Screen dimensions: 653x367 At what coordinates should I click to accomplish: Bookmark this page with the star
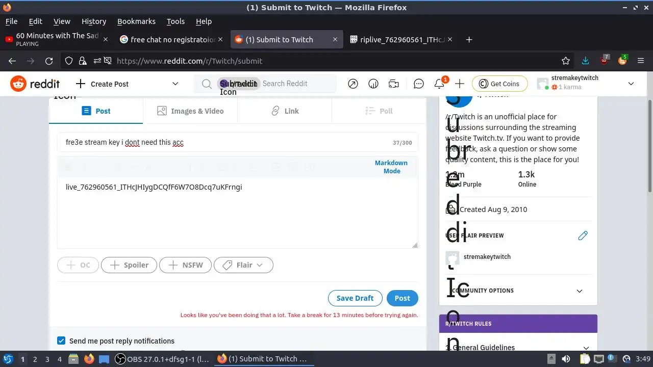(x=566, y=61)
